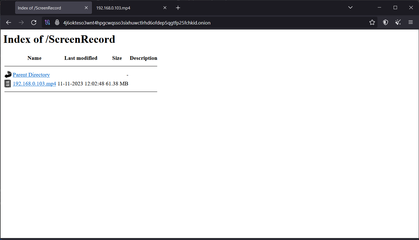Open the shield security level icon

click(385, 23)
